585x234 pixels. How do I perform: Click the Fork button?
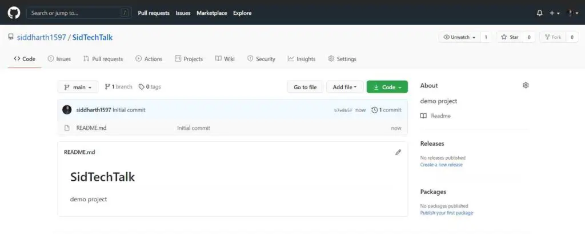point(553,37)
